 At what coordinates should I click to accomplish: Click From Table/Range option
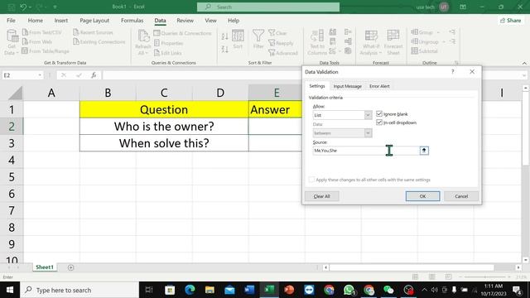pos(46,51)
